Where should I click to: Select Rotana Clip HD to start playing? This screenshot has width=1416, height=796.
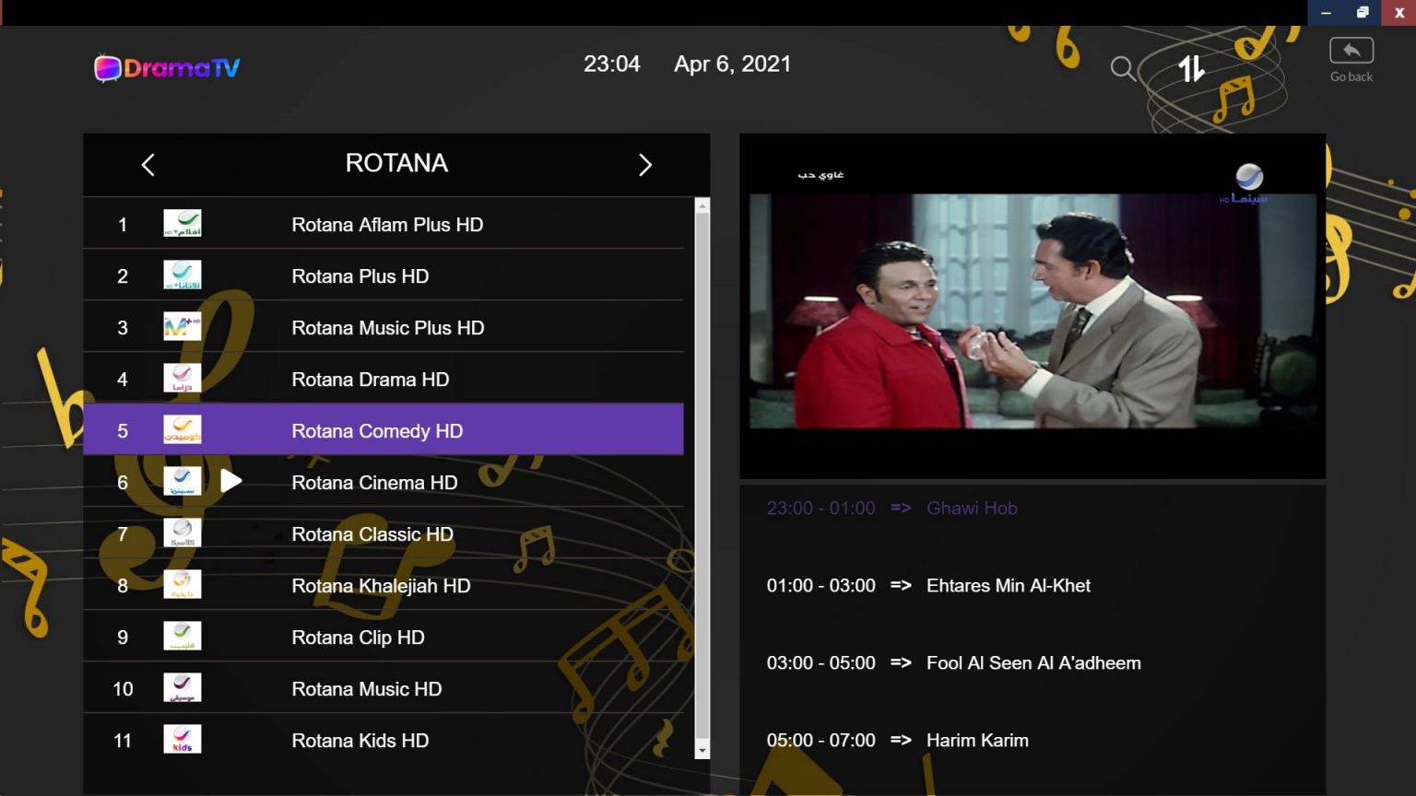point(358,637)
